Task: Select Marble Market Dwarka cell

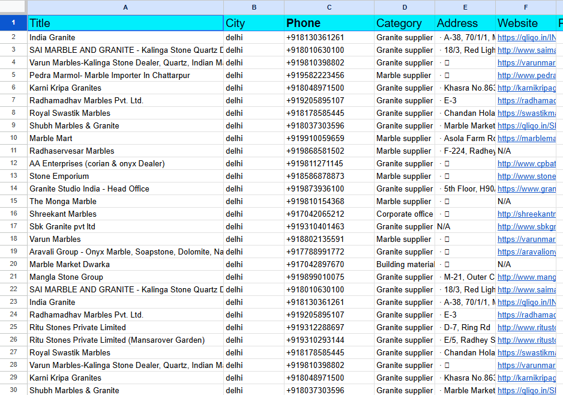Action: tap(125, 264)
